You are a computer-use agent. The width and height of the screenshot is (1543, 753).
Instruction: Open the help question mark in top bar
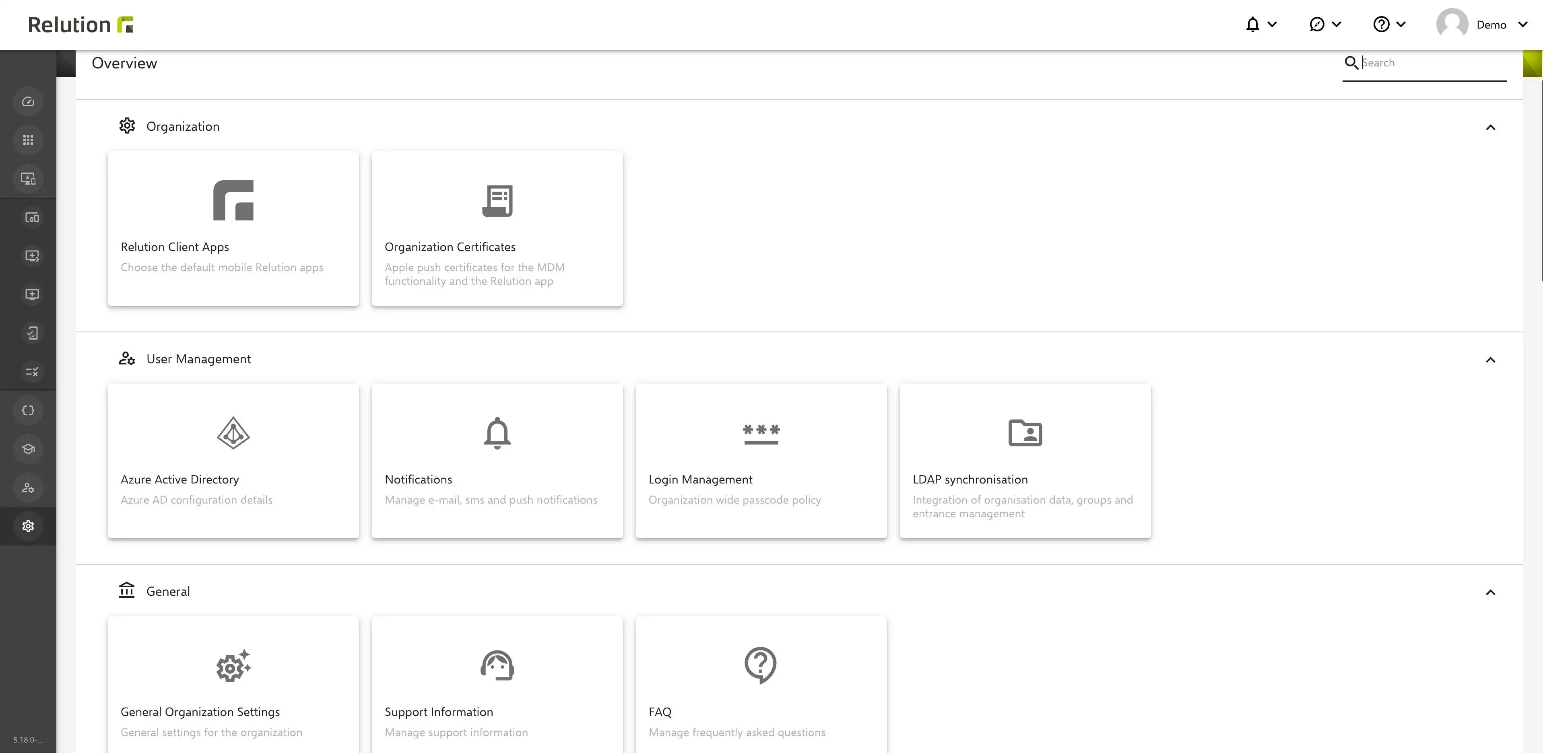coord(1381,25)
